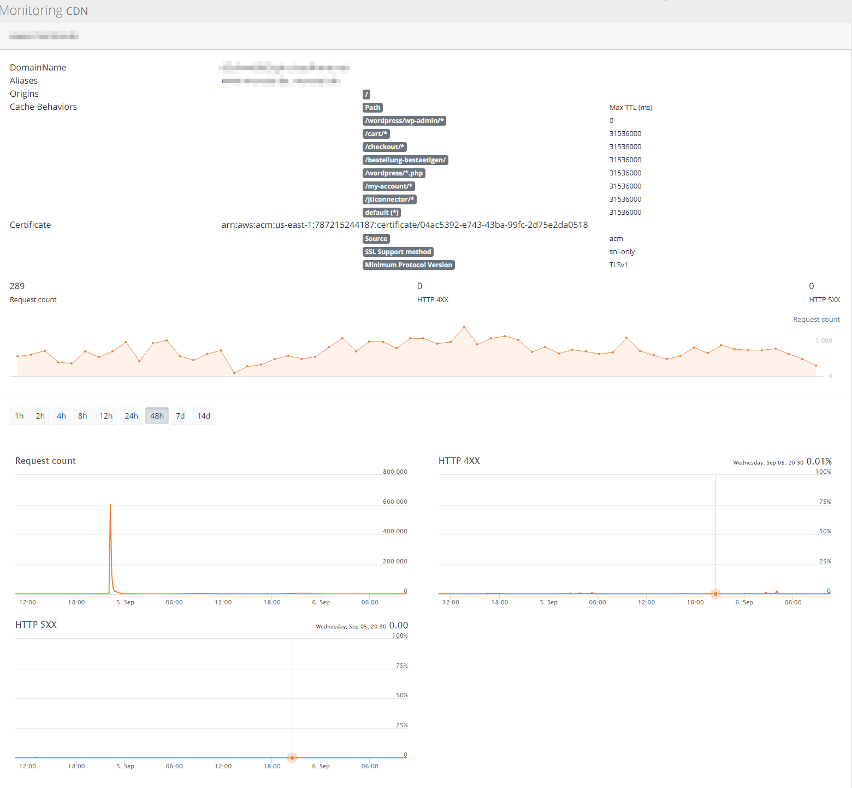Select the 24h time range button
This screenshot has width=852, height=788.
(131, 416)
